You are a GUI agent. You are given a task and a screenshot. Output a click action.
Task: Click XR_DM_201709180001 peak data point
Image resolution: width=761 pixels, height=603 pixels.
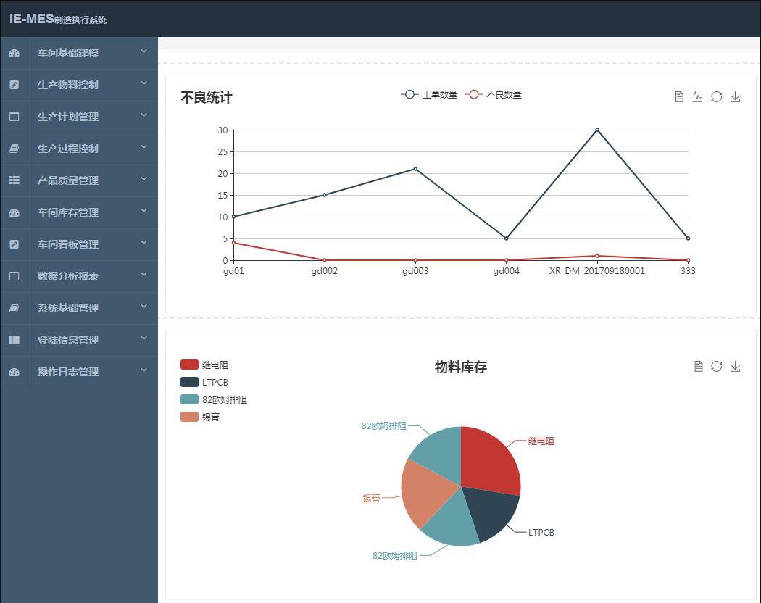(597, 130)
